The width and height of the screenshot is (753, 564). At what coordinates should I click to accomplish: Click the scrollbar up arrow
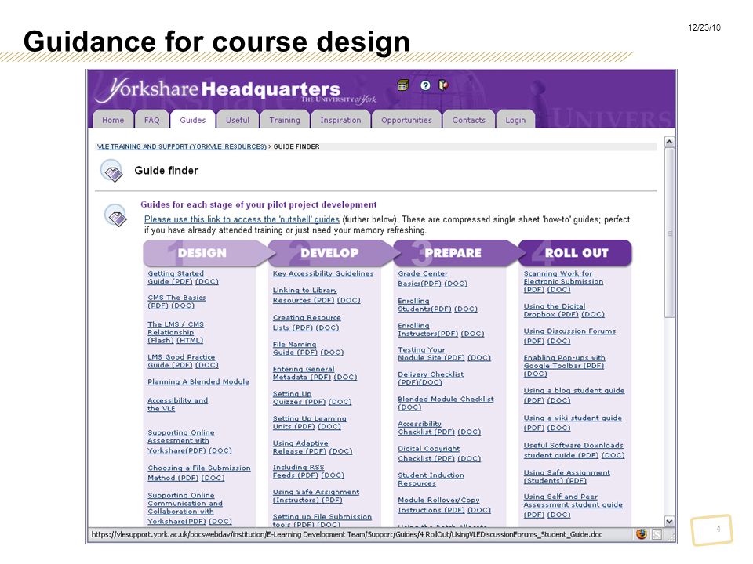pyautogui.click(x=669, y=142)
